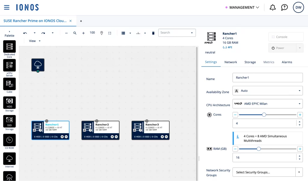Click the fit-to-screen icon in the toolbar
Screen dimensions: 308x181
(x=110, y=33)
